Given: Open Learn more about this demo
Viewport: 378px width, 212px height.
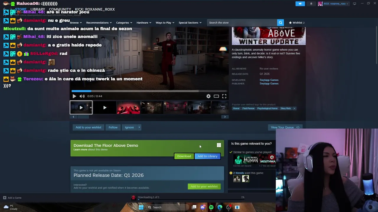Looking at the screenshot, I should click(x=80, y=150).
